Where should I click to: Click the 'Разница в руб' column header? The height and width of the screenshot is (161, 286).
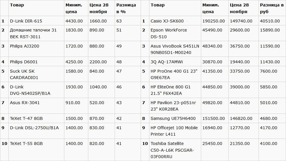click(272, 8)
